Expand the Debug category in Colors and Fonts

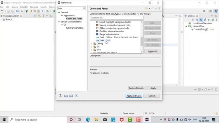click(92, 44)
